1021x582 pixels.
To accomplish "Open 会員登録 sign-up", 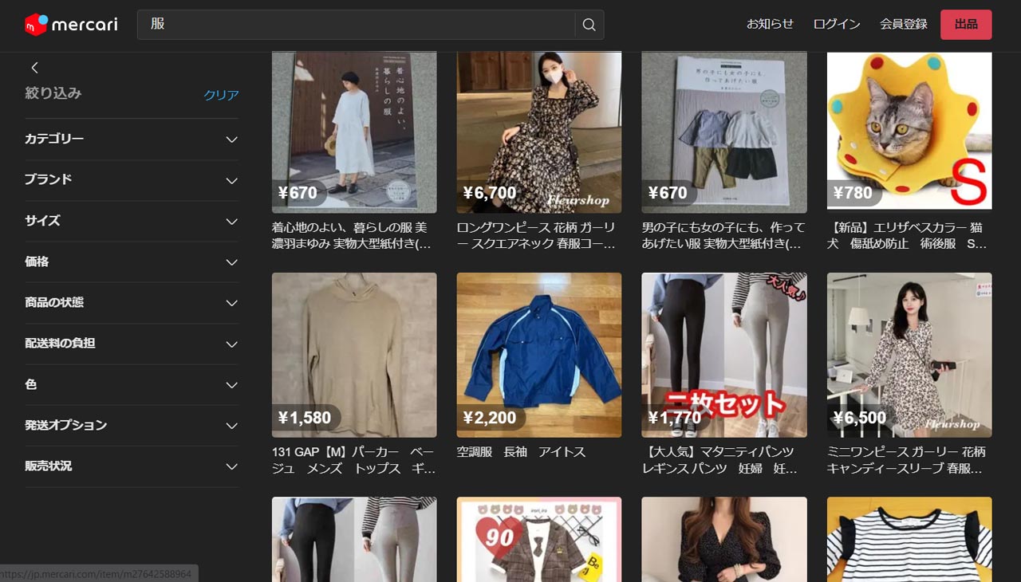I will pos(904,24).
